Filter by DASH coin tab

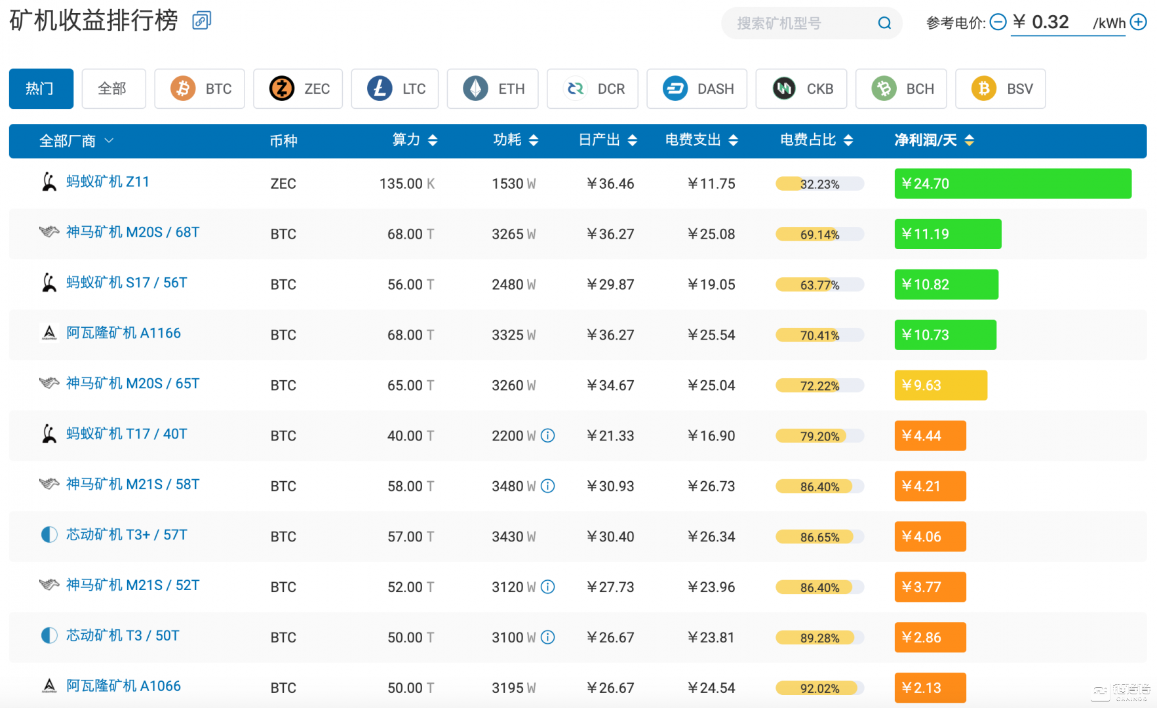pos(697,88)
